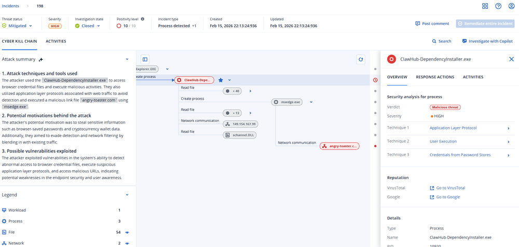Expand the msedge.exe node chevron

311,102
